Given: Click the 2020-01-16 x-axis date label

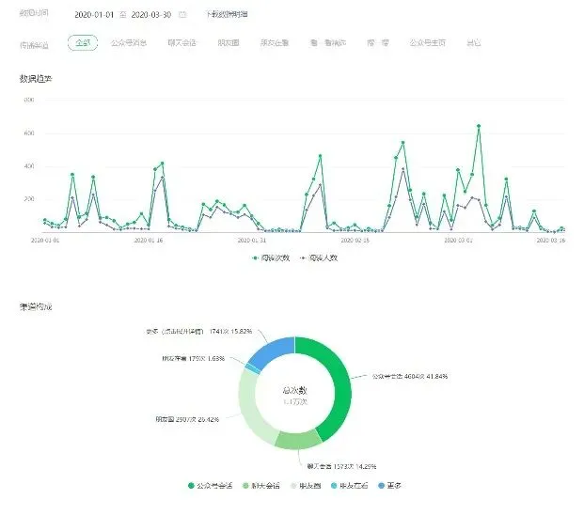Looking at the screenshot, I should click(x=149, y=241).
